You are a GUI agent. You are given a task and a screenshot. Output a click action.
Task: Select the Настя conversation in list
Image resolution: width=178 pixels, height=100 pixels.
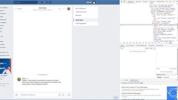coord(86,23)
